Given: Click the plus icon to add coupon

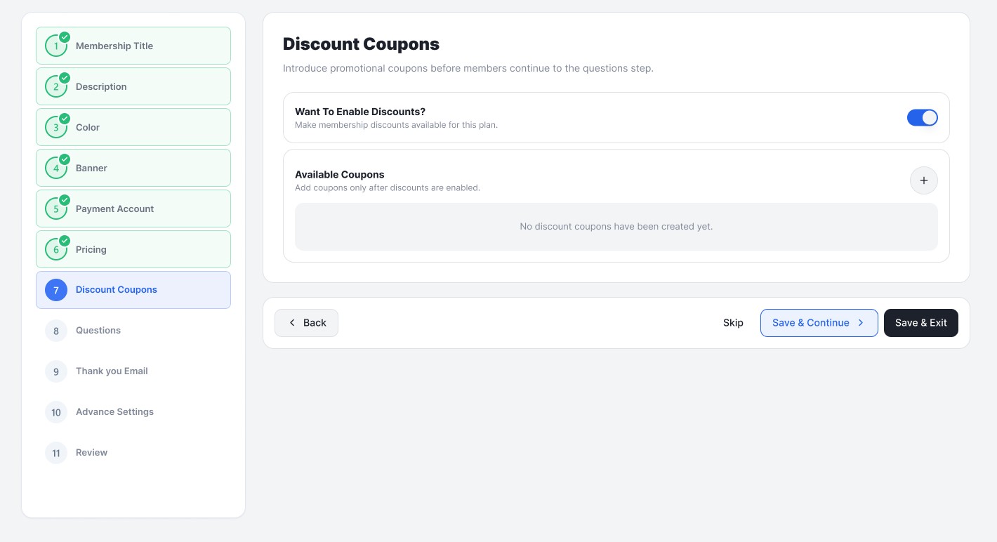Looking at the screenshot, I should click(x=923, y=180).
